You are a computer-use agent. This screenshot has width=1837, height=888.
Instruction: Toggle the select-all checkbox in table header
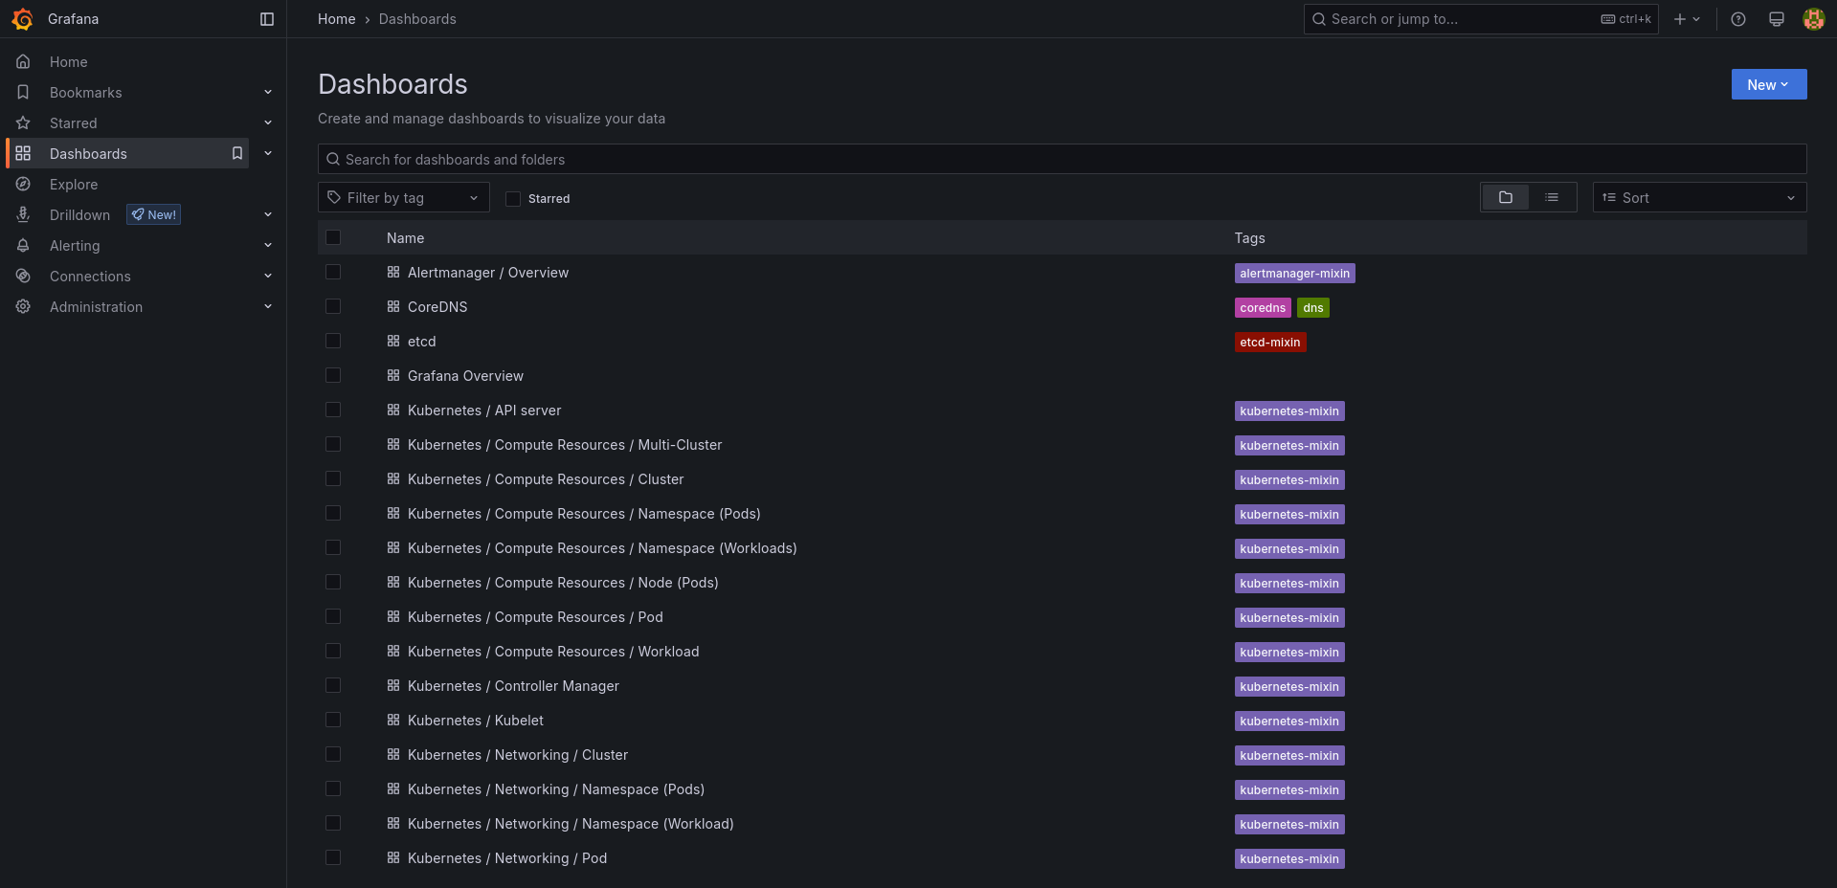coord(333,237)
